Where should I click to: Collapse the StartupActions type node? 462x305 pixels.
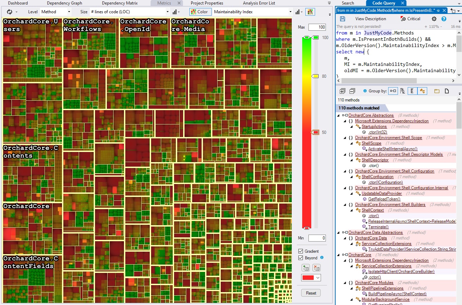pos(352,127)
